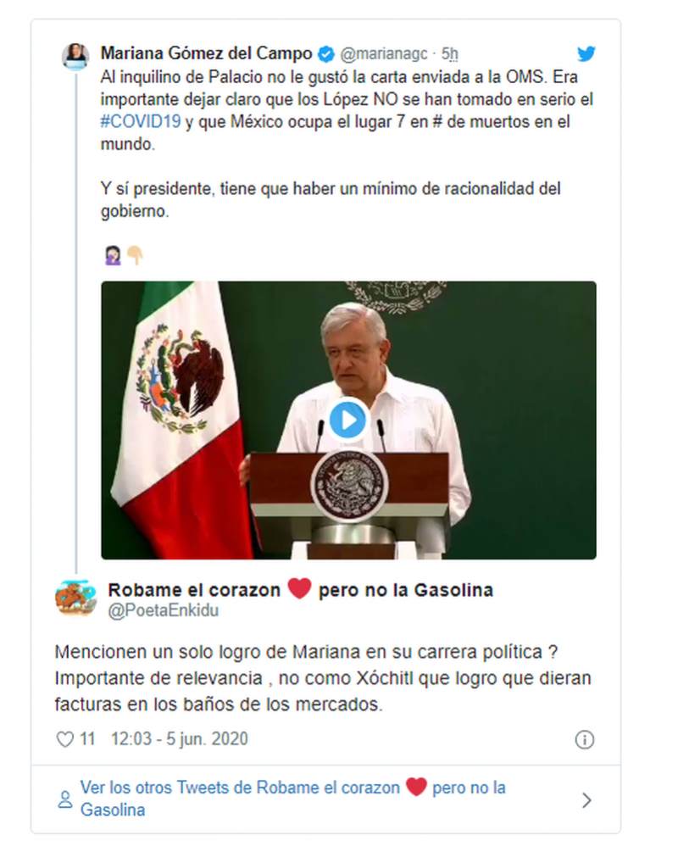Open the @PoetaEnkidu handle
Viewport: 678px width, 846px height.
(x=164, y=610)
